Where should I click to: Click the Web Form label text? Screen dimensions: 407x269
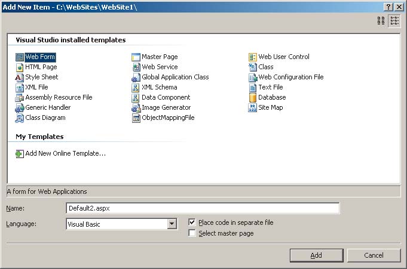(x=40, y=57)
